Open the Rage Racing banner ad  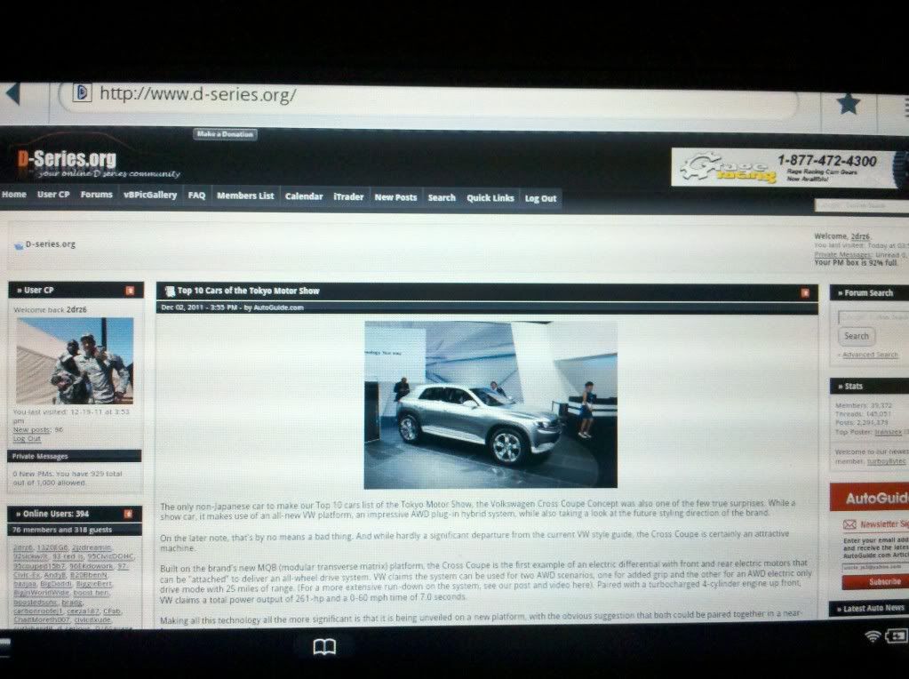(789, 168)
